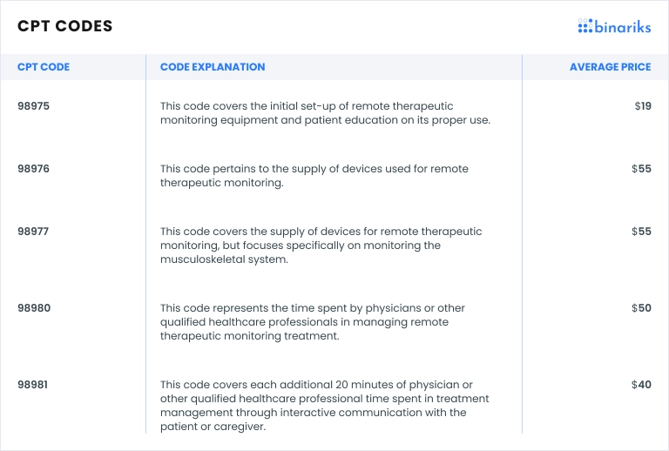The width and height of the screenshot is (669, 451).
Task: Click CPT code 98981
Action: 35,385
